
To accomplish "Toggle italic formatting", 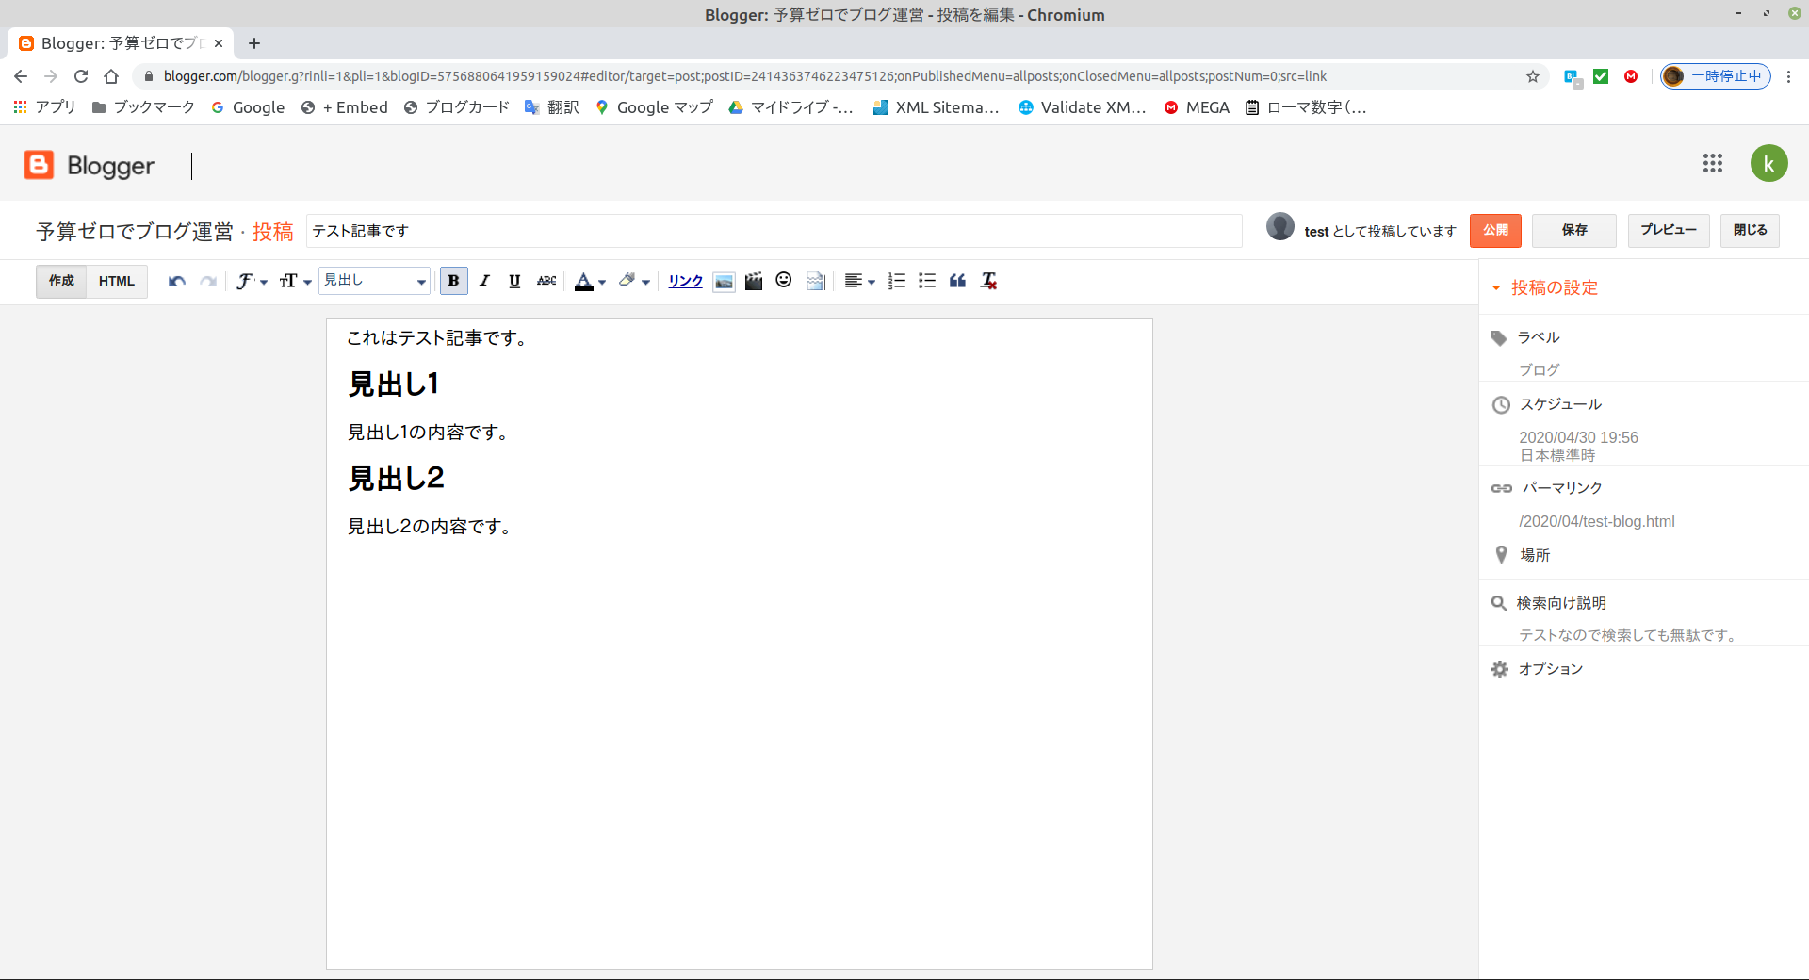I will [484, 281].
